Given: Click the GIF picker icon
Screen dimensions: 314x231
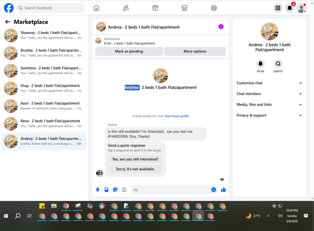Looking at the screenshot, I should pyautogui.click(x=124, y=190).
